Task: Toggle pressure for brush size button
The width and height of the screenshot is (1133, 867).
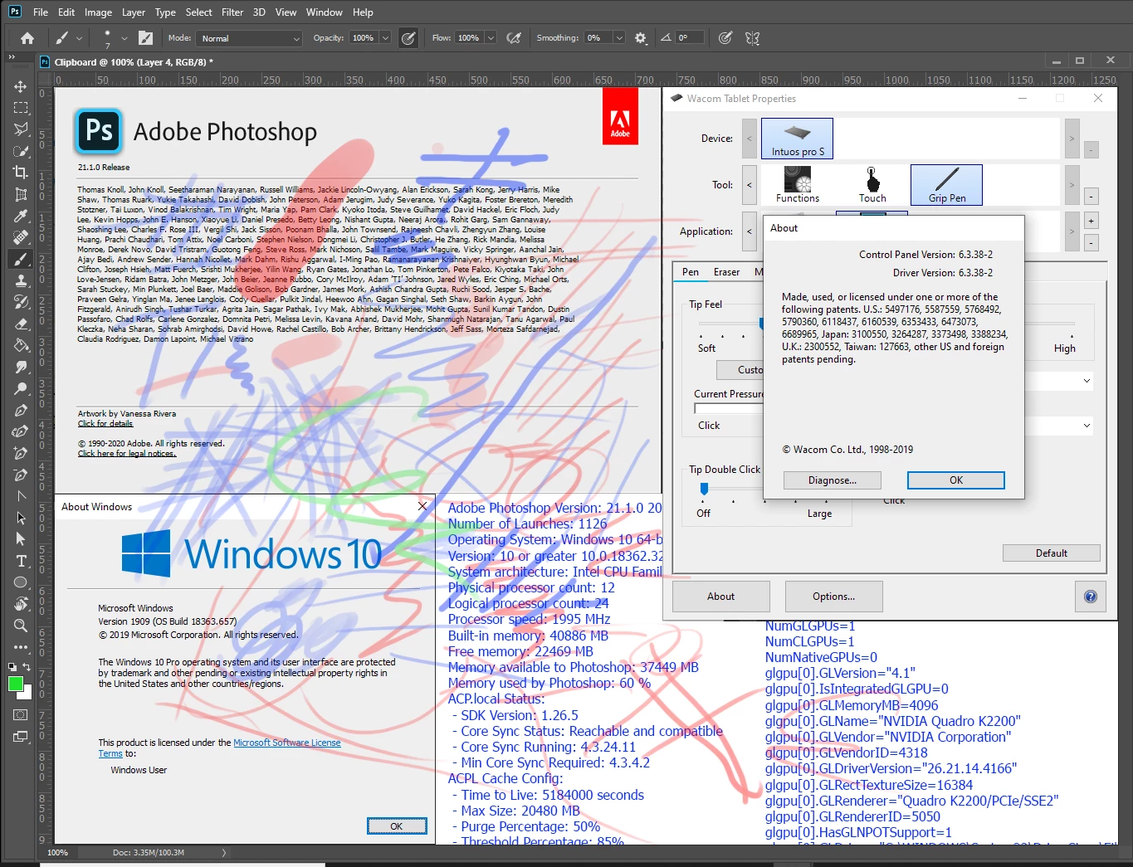Action: click(725, 38)
